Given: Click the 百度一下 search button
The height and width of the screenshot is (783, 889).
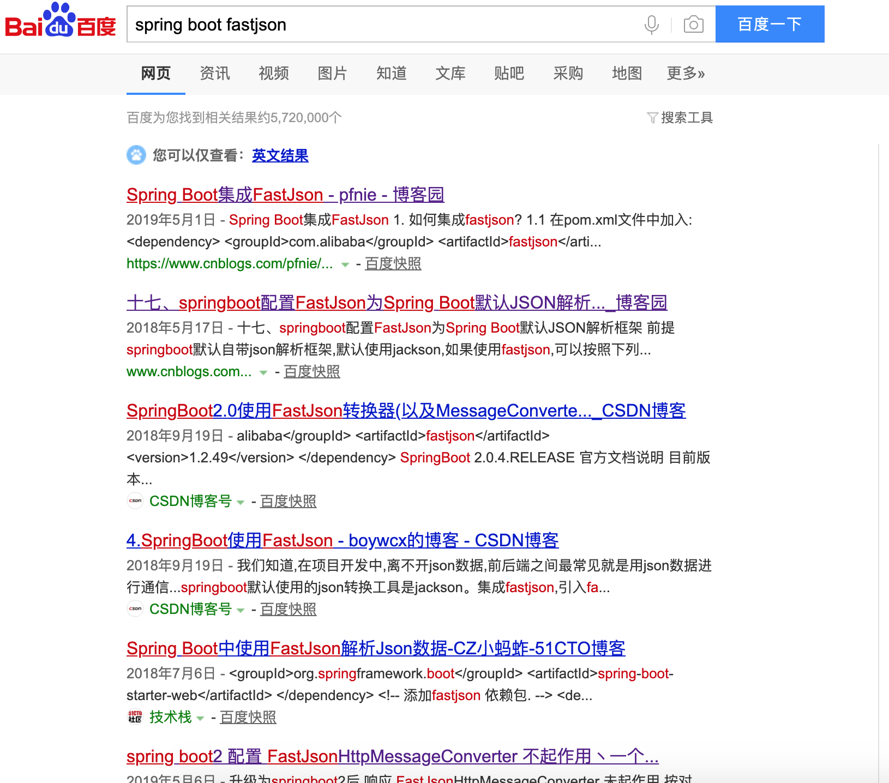Looking at the screenshot, I should [x=770, y=24].
